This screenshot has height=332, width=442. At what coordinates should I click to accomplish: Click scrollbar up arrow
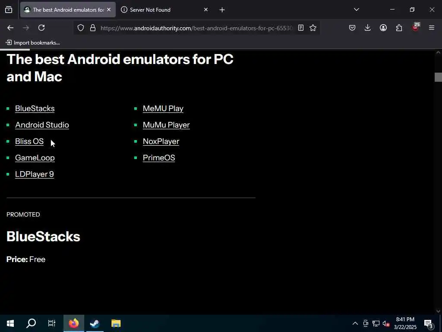[x=438, y=52]
